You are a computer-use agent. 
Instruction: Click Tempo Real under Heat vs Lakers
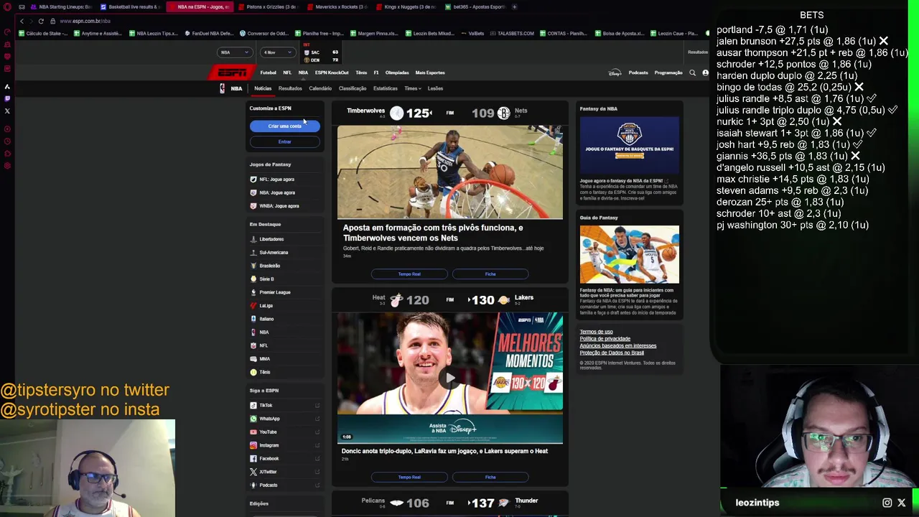coord(409,478)
